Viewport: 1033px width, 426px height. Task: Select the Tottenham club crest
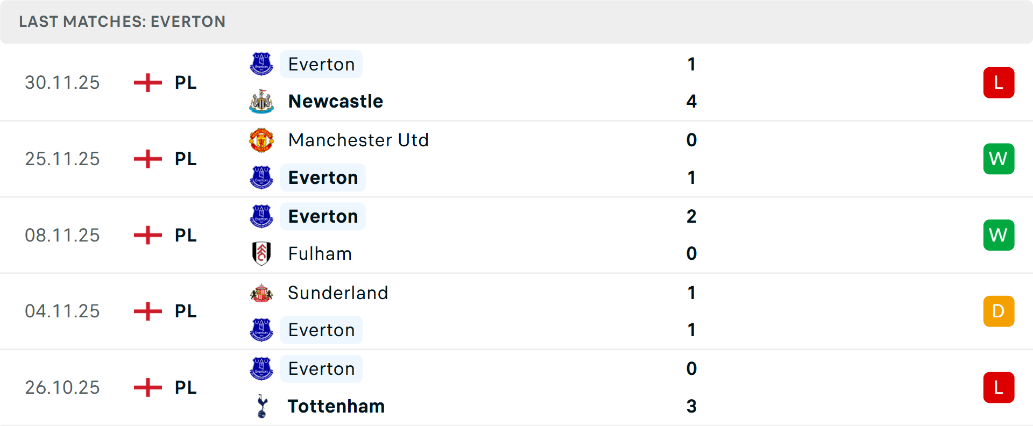[261, 407]
